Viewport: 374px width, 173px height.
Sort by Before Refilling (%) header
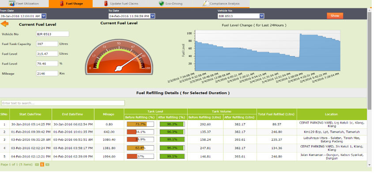(140, 117)
